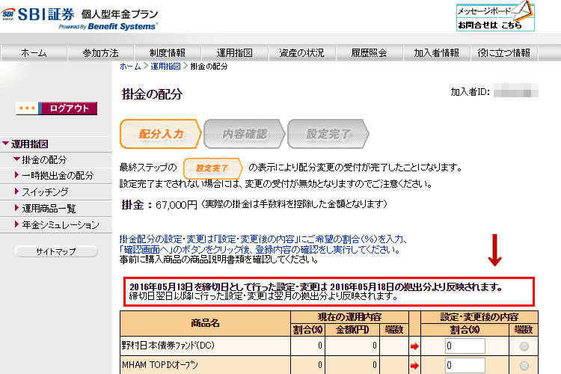Click red arrow icon in MHAM TOPIXオープン row
The width and height of the screenshot is (561, 374).
(x=414, y=366)
